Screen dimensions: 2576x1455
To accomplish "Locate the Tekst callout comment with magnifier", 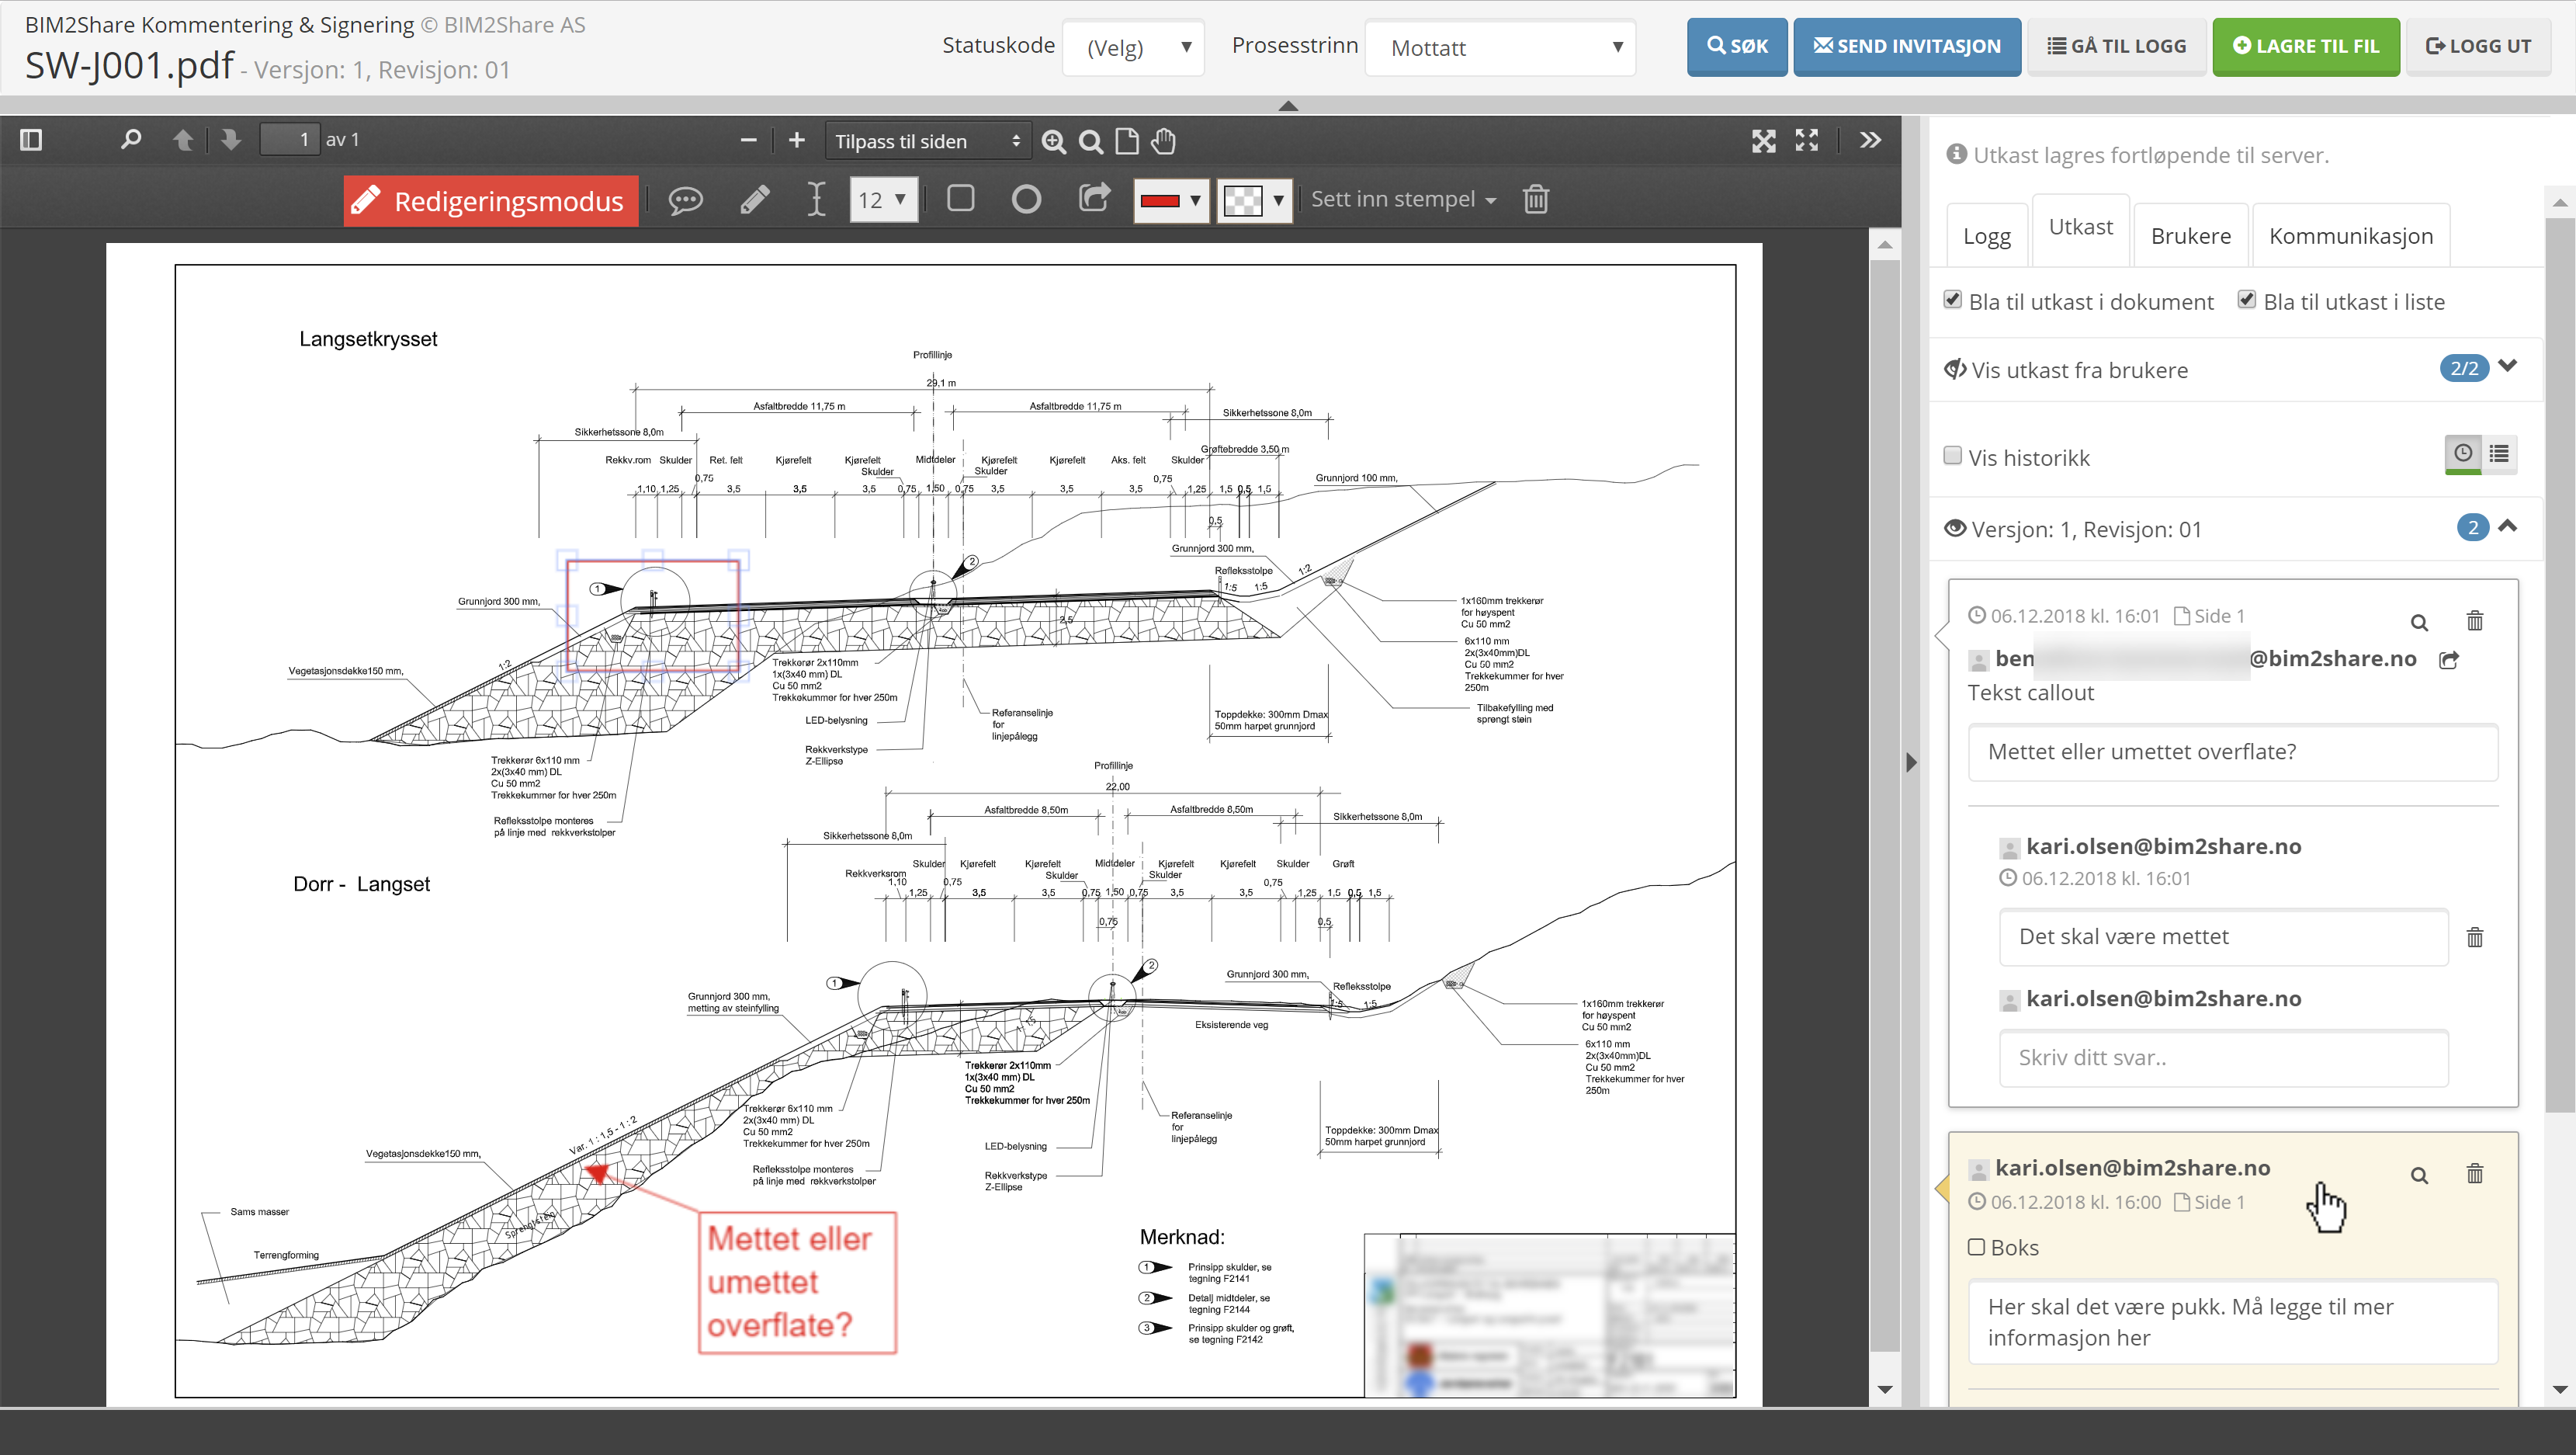I will (2419, 623).
